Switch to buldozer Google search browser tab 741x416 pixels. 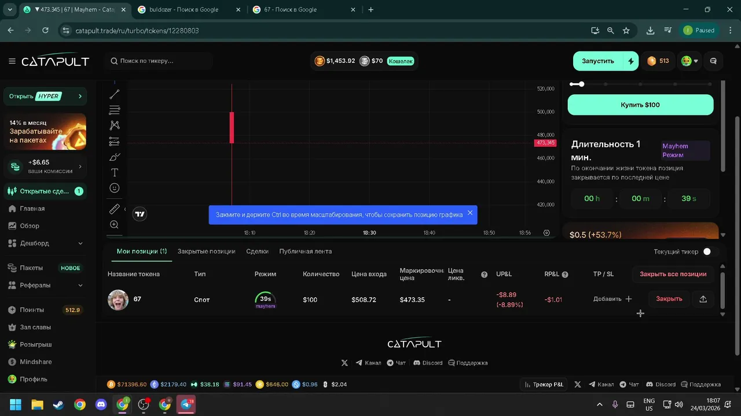click(189, 10)
